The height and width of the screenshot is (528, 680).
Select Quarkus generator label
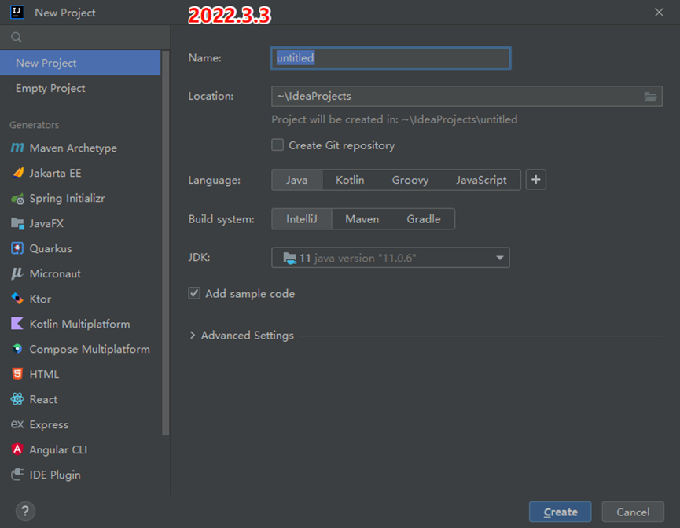point(50,248)
